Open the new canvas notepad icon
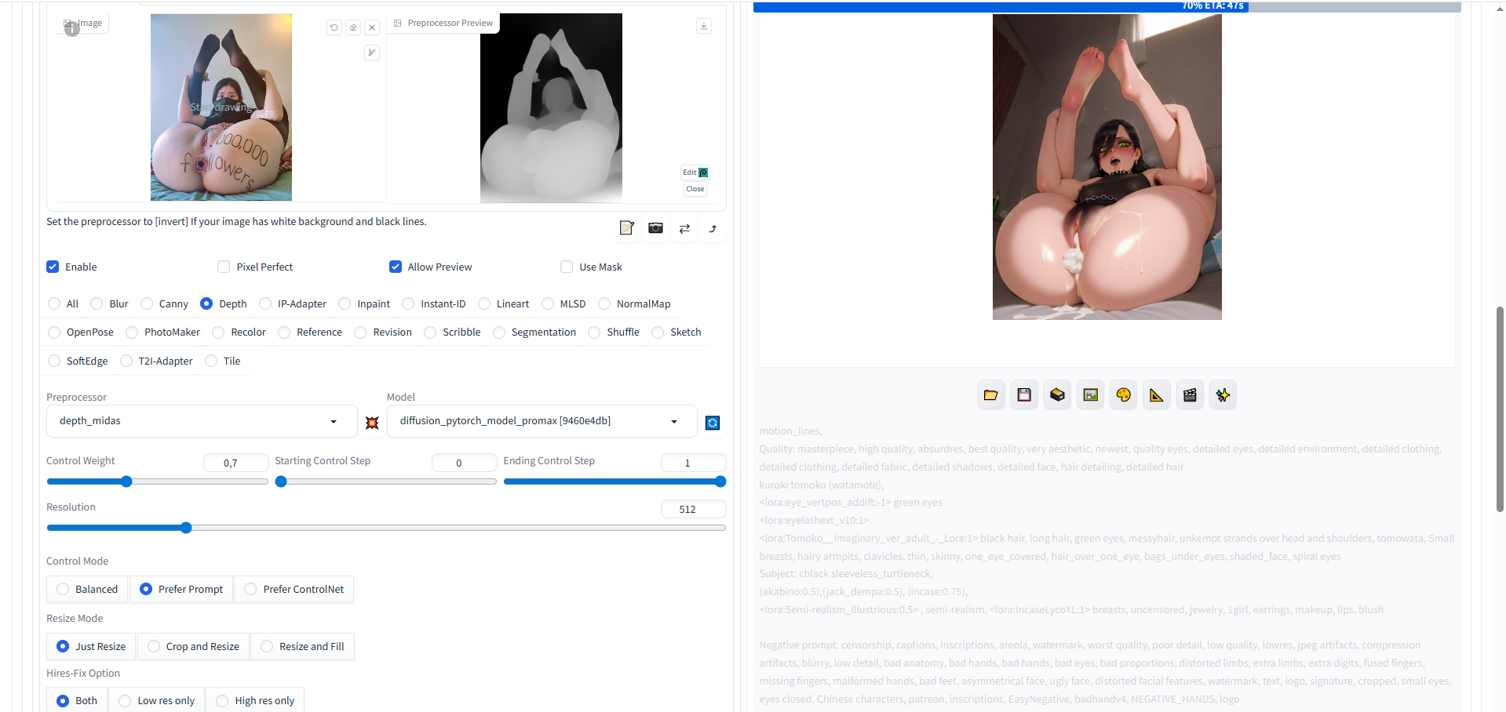Screen dimensions: 1506x712 pos(626,228)
